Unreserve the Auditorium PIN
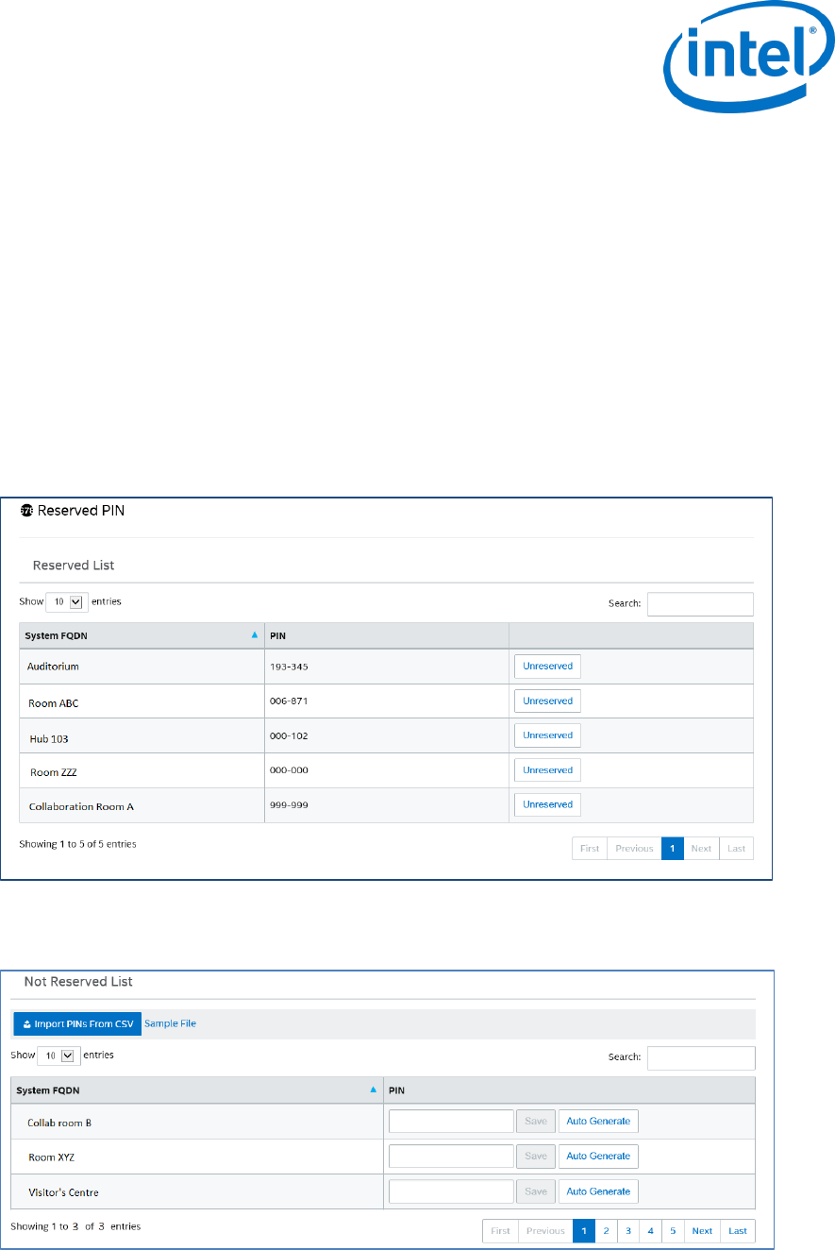 tap(547, 666)
